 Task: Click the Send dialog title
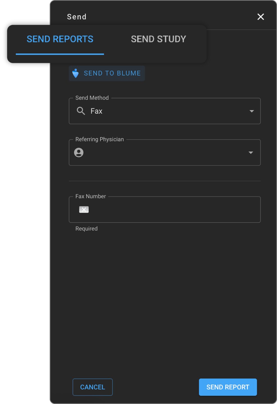tap(77, 17)
